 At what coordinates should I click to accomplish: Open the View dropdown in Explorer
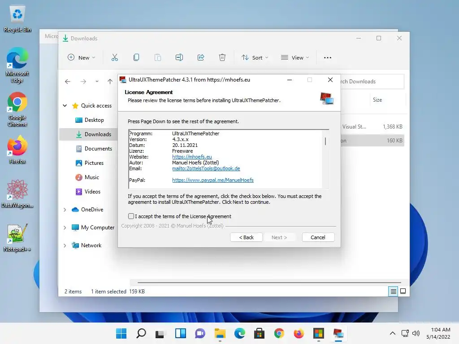(295, 58)
